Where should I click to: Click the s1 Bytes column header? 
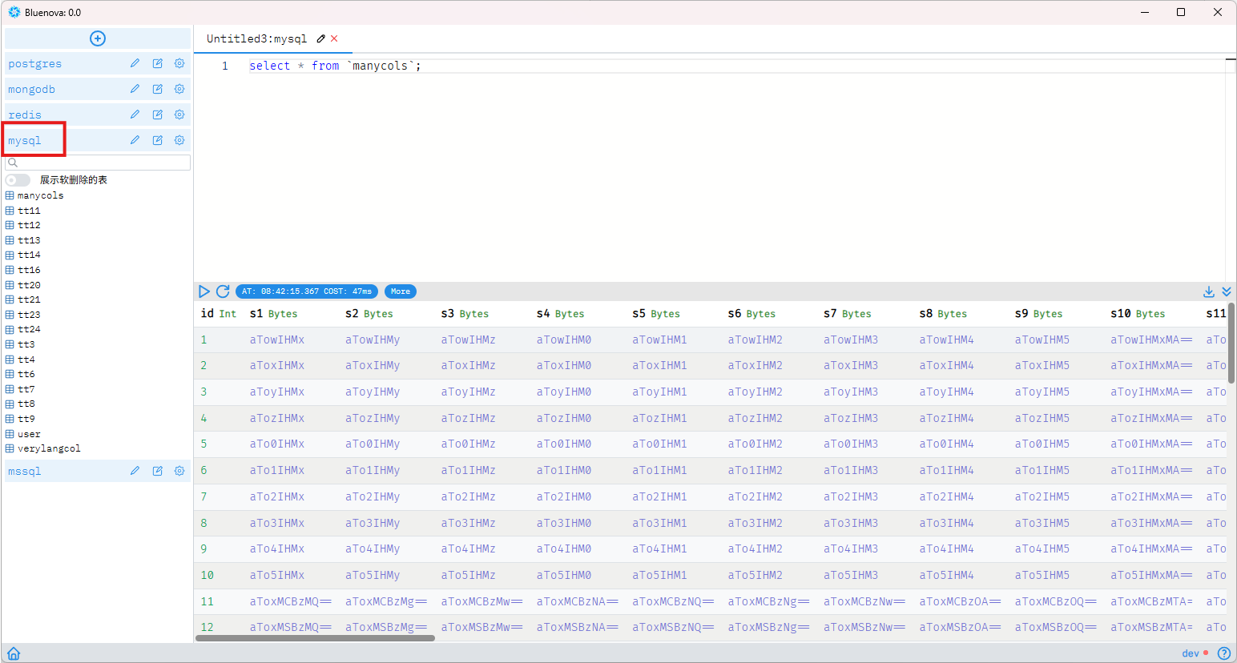[x=273, y=313]
